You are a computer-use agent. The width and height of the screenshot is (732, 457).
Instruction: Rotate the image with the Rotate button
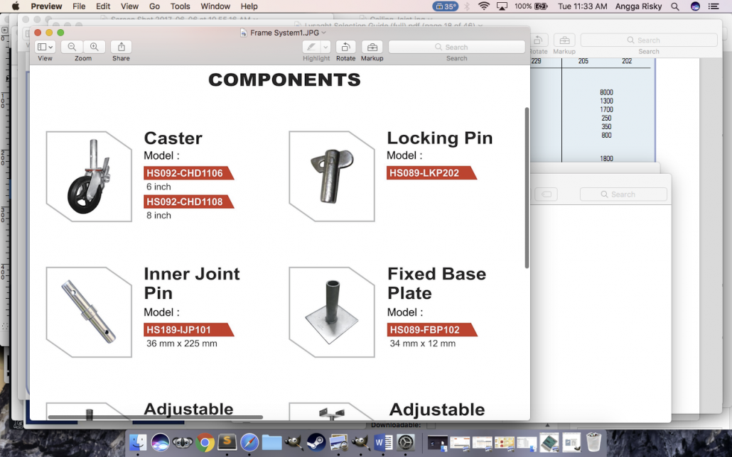click(345, 47)
